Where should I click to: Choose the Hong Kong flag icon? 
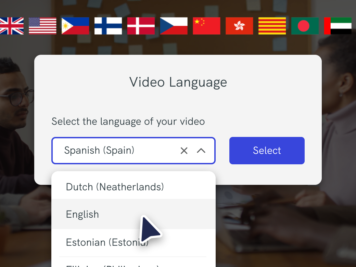pyautogui.click(x=239, y=26)
